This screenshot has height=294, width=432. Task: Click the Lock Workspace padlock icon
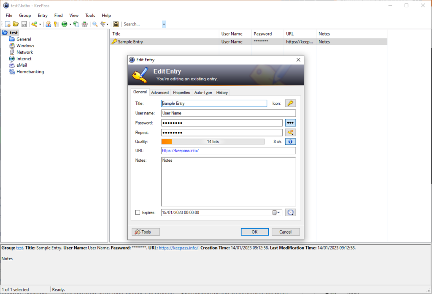point(116,24)
